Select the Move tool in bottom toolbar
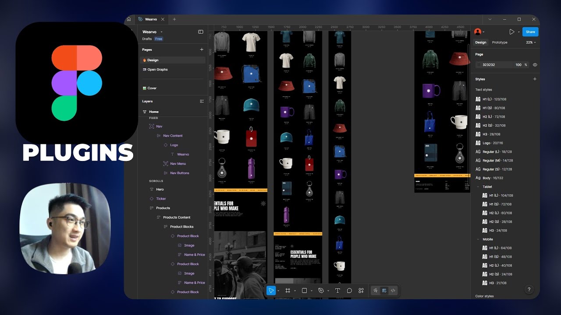The width and height of the screenshot is (561, 315). (x=271, y=290)
